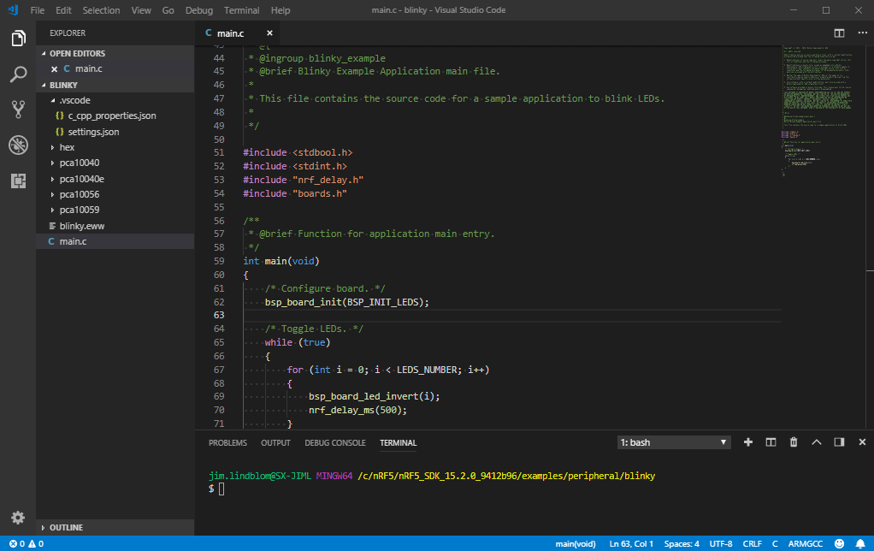Add a new terminal with plus icon
874x551 pixels.
tap(748, 442)
